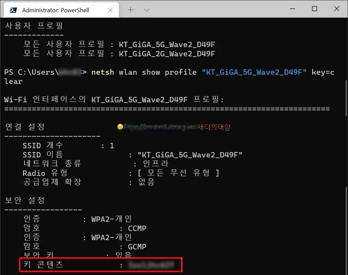Click the '연결 설정' section heading
Viewport: 348px width, 275px height.
click(25, 127)
